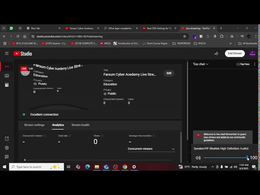
Task: Open Microsoft Edge from the taskbar
Action: coord(87,167)
